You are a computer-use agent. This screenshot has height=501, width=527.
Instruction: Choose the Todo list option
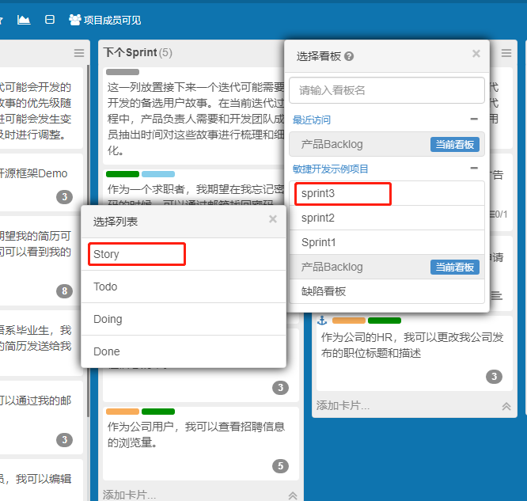click(x=105, y=287)
